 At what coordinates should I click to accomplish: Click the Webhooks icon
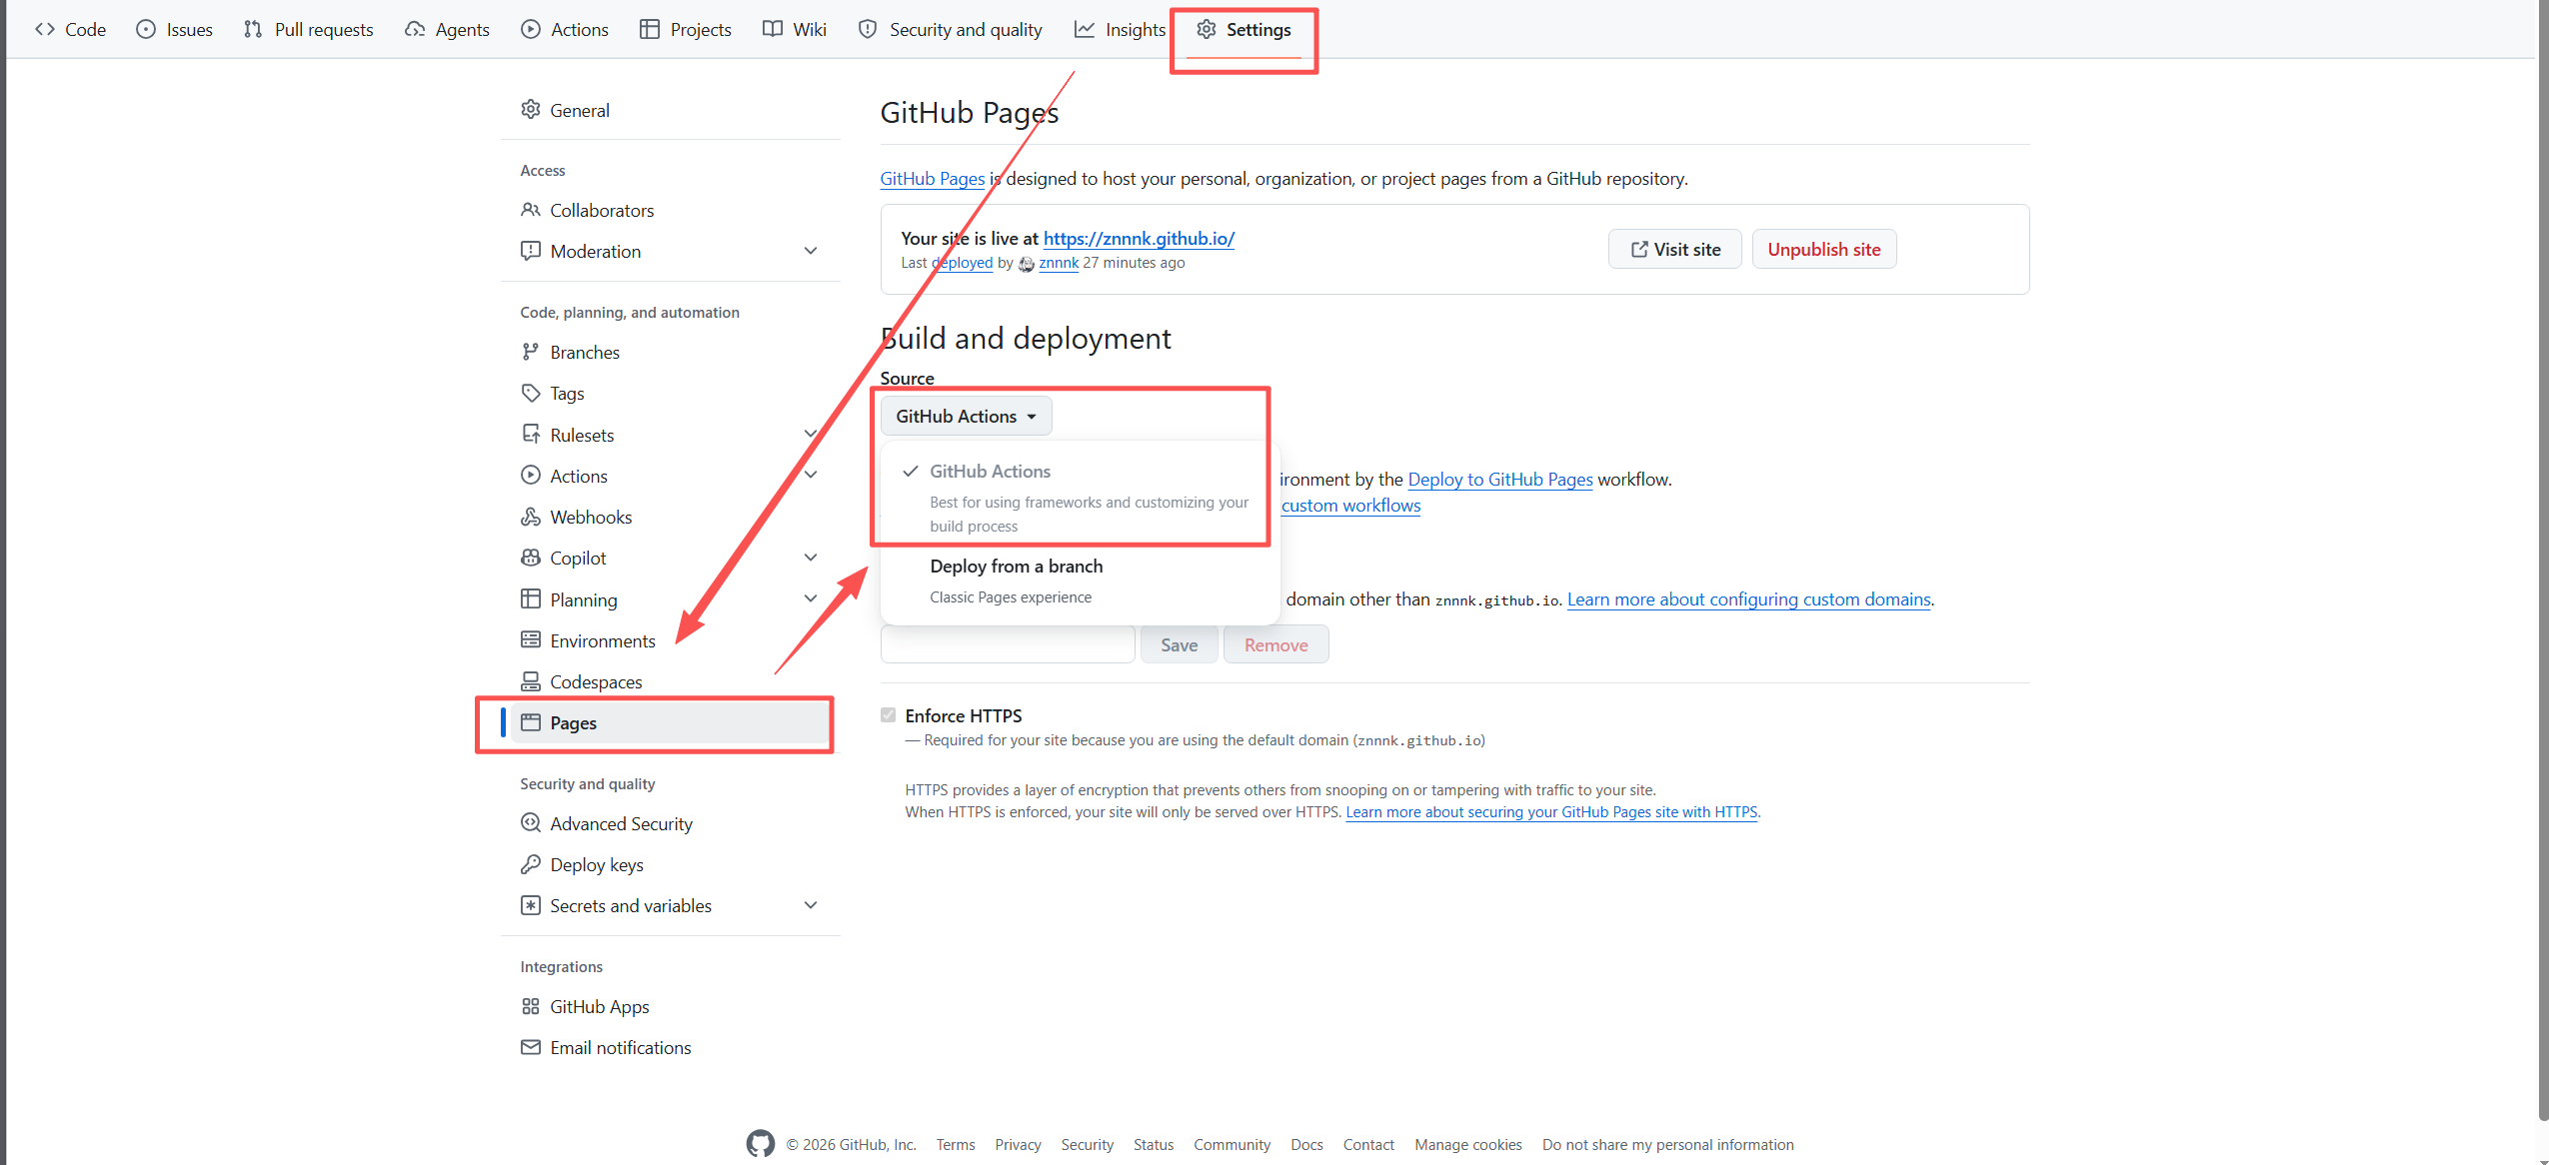click(x=531, y=517)
